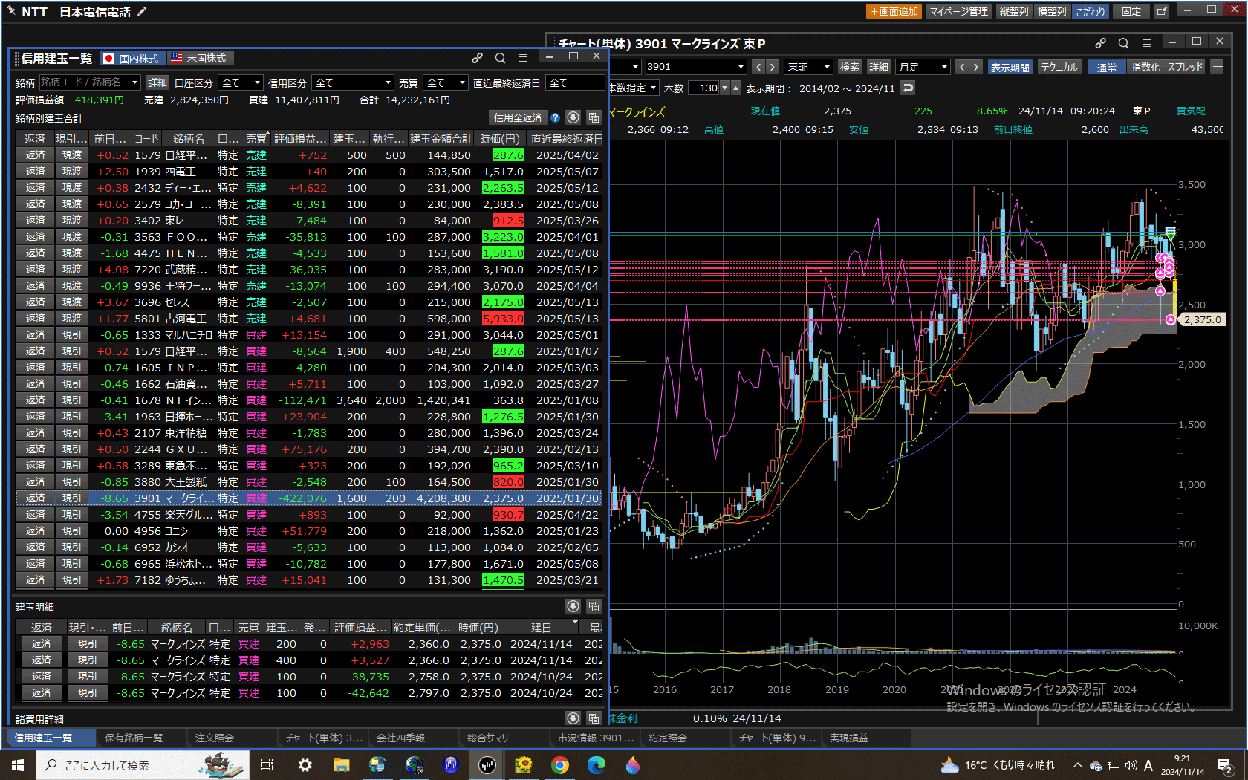
Task: Toggle スプレッド chart mode
Action: click(1185, 67)
